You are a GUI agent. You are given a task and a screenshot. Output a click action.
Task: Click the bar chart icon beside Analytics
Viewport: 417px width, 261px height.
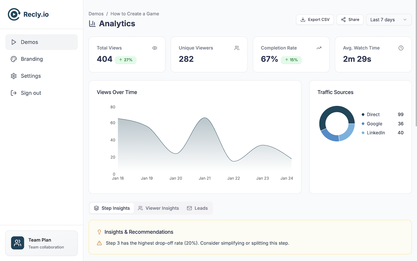click(x=93, y=23)
